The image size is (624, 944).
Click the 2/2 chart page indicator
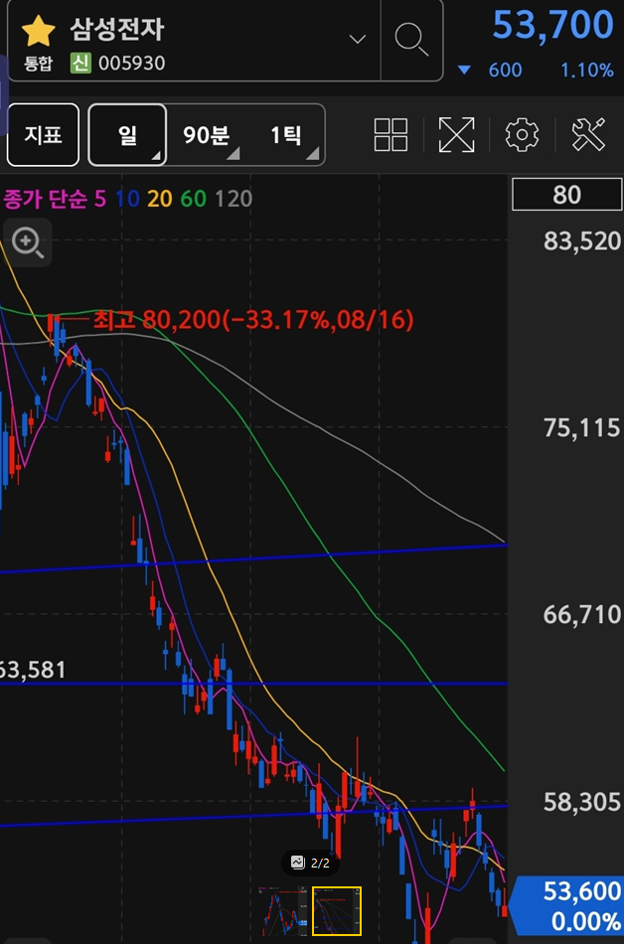tap(310, 863)
